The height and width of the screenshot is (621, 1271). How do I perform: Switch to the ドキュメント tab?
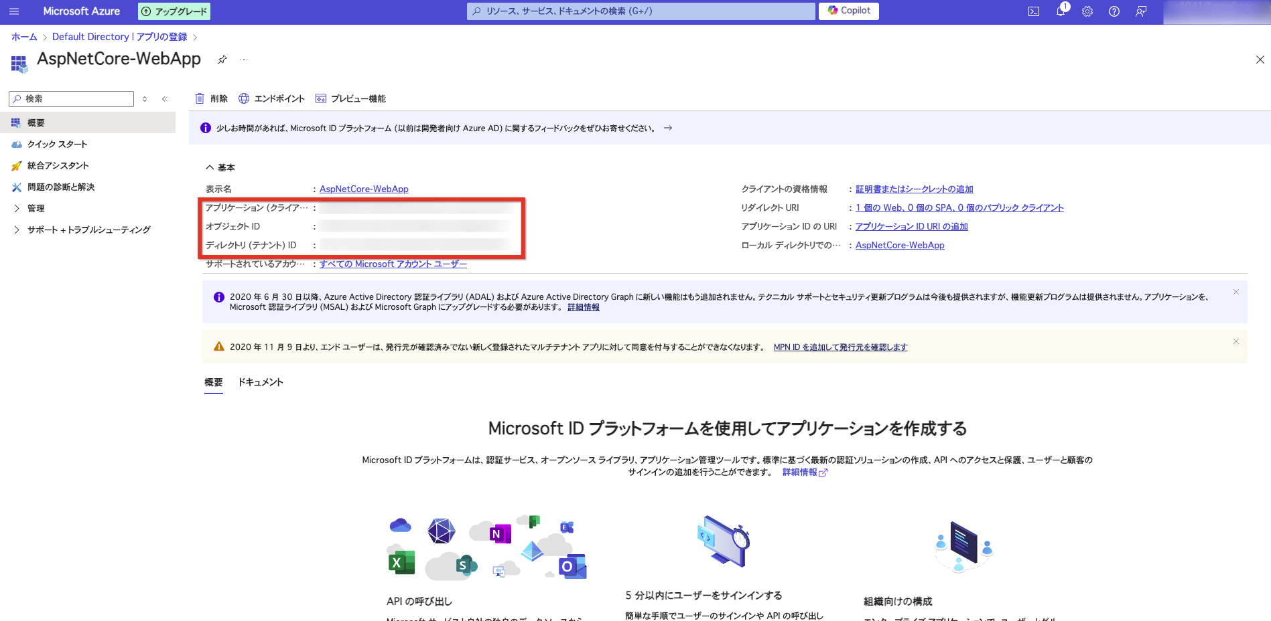pos(261,382)
